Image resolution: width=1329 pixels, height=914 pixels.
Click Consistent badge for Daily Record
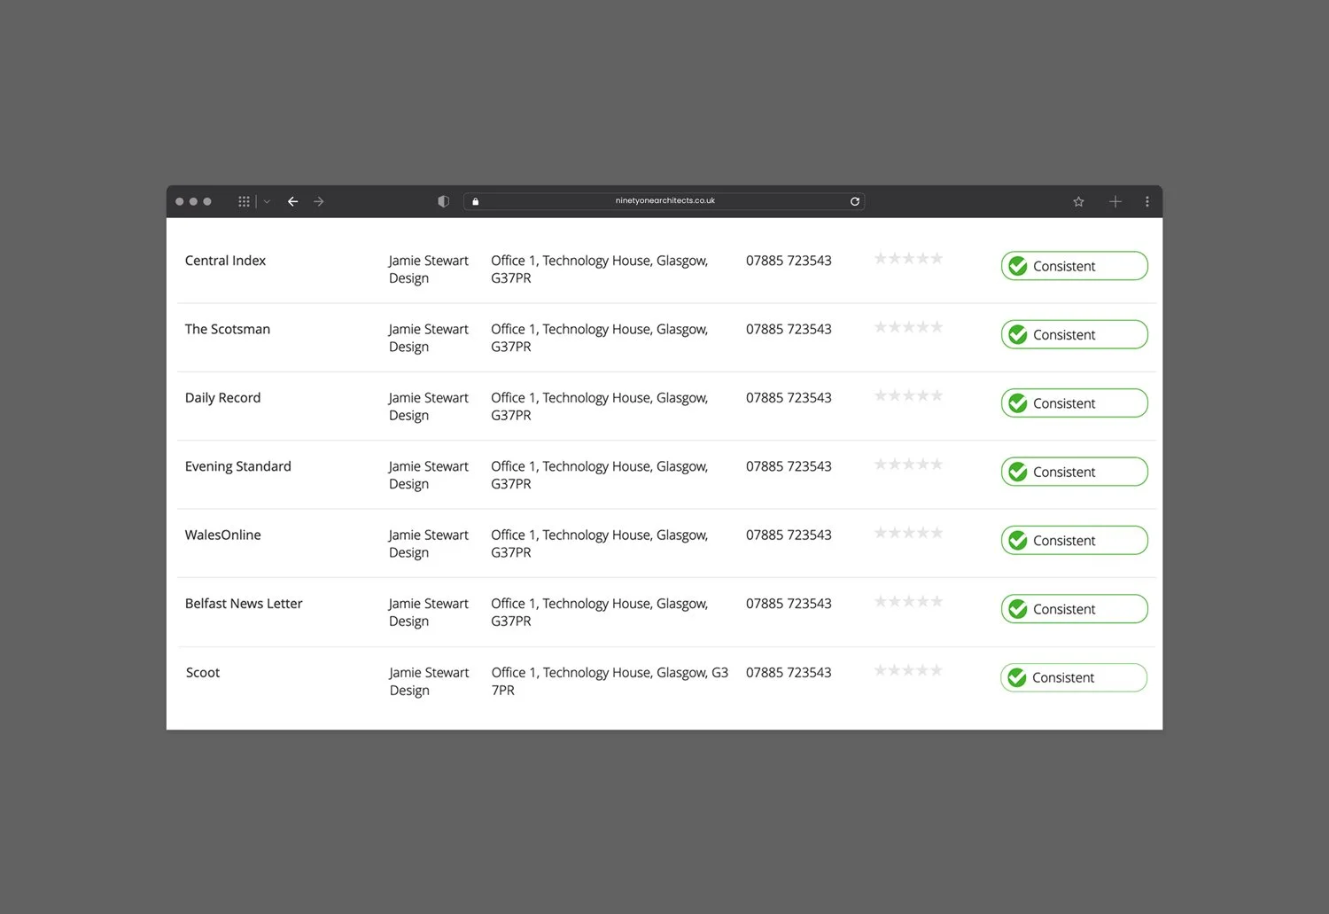(x=1075, y=403)
